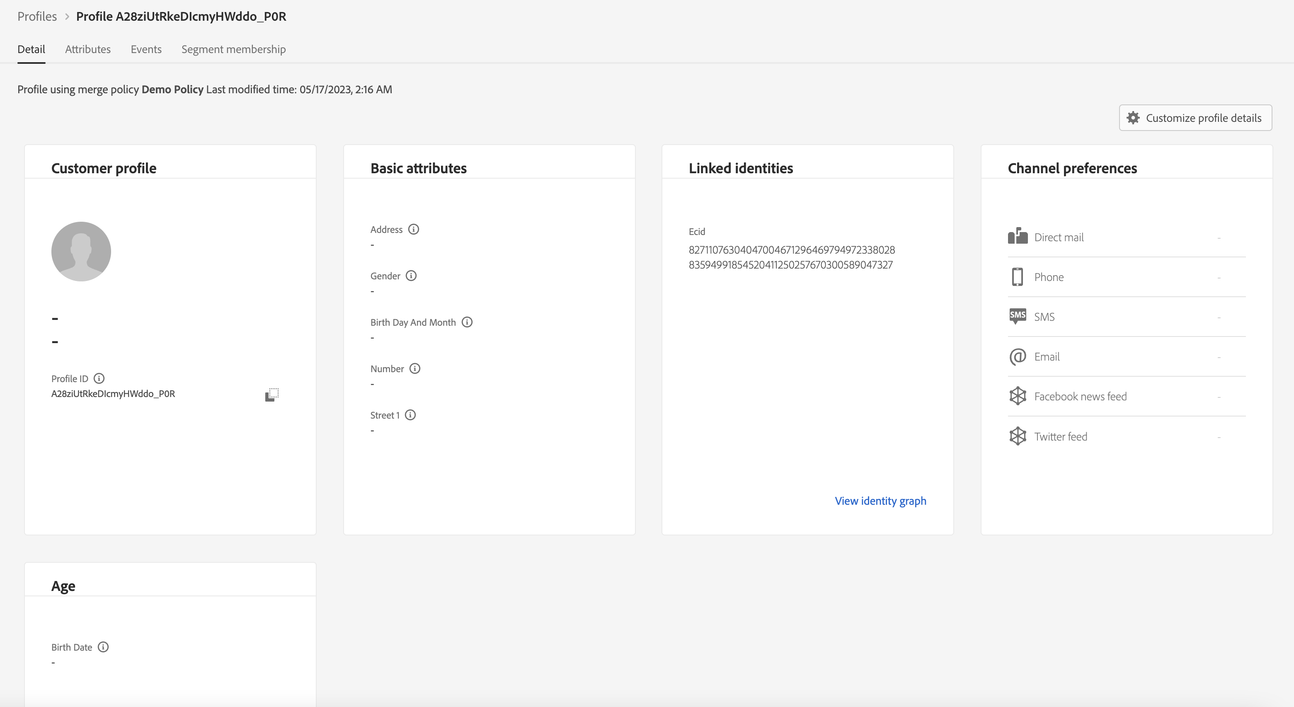Open info icon beside Gender

point(411,276)
